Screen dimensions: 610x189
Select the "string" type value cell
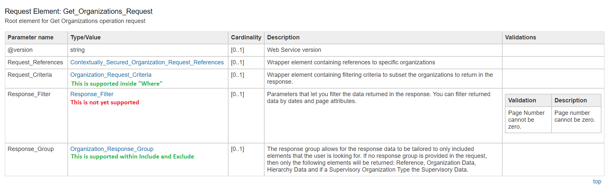[x=77, y=50]
